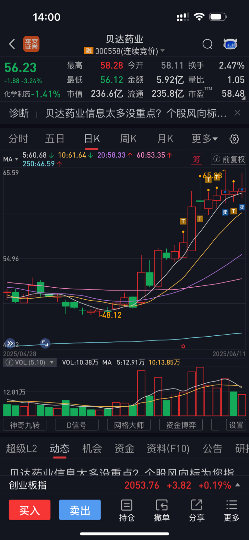Open the 超级L2 tab

[21, 449]
